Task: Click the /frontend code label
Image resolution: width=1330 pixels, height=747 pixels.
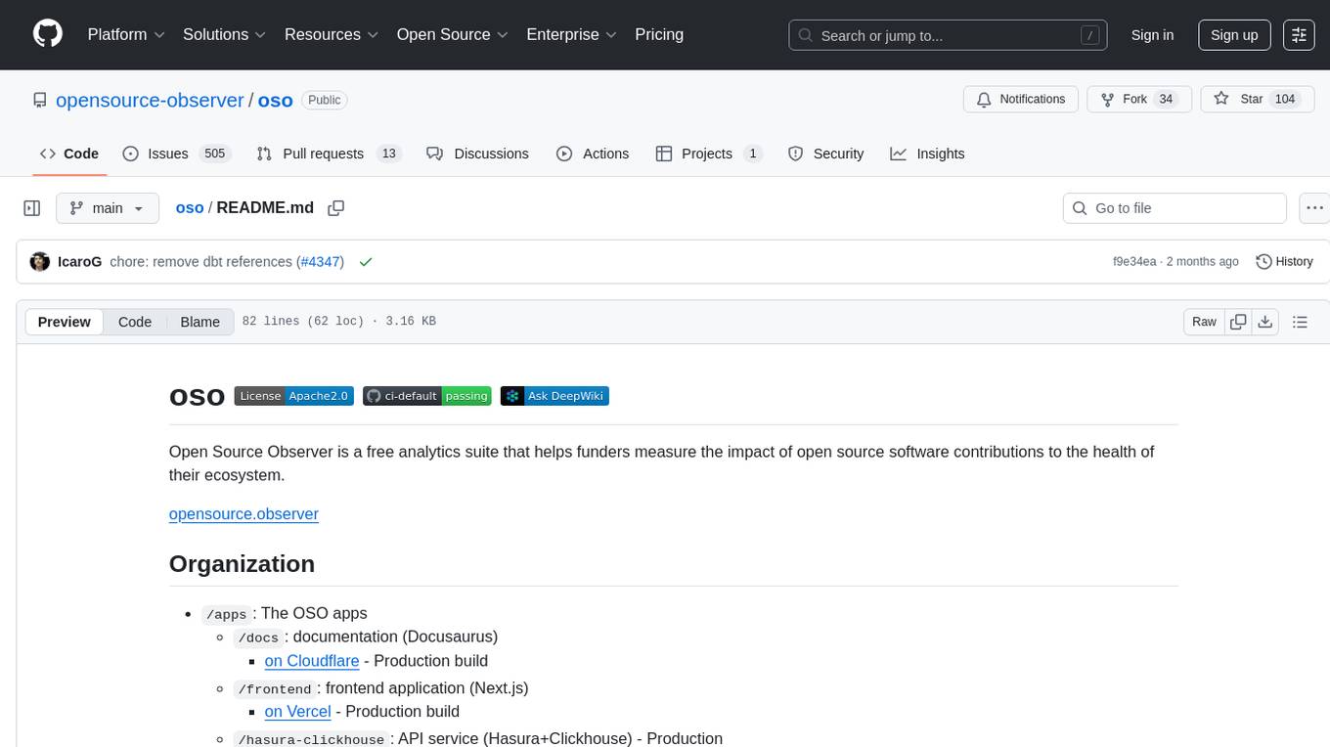Action: (x=275, y=689)
